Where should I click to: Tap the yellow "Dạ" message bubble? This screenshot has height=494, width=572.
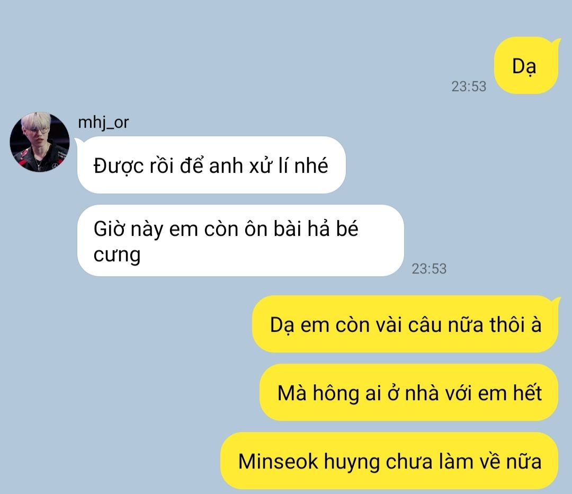526,66
